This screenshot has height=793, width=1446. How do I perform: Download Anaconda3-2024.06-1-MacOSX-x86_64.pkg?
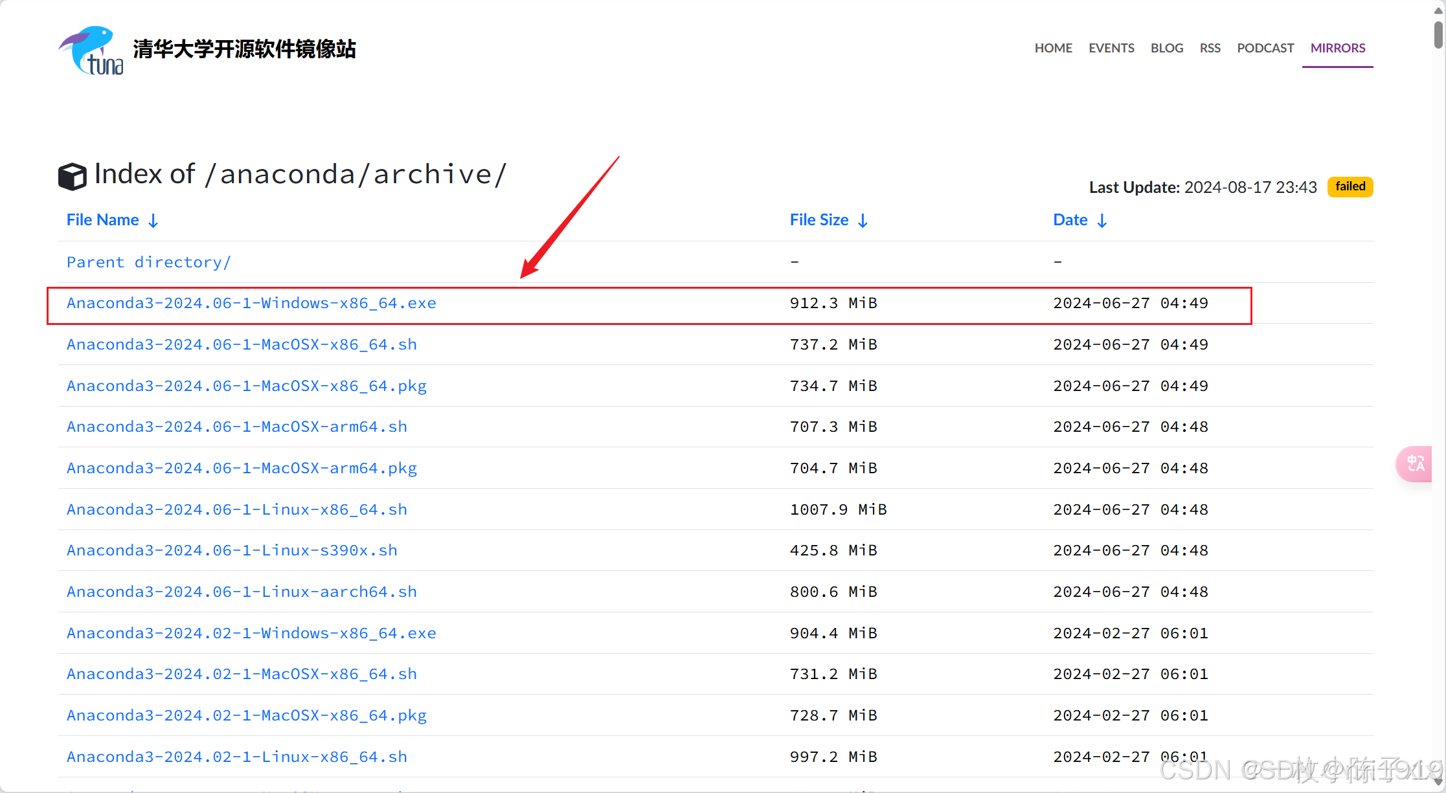click(x=247, y=386)
